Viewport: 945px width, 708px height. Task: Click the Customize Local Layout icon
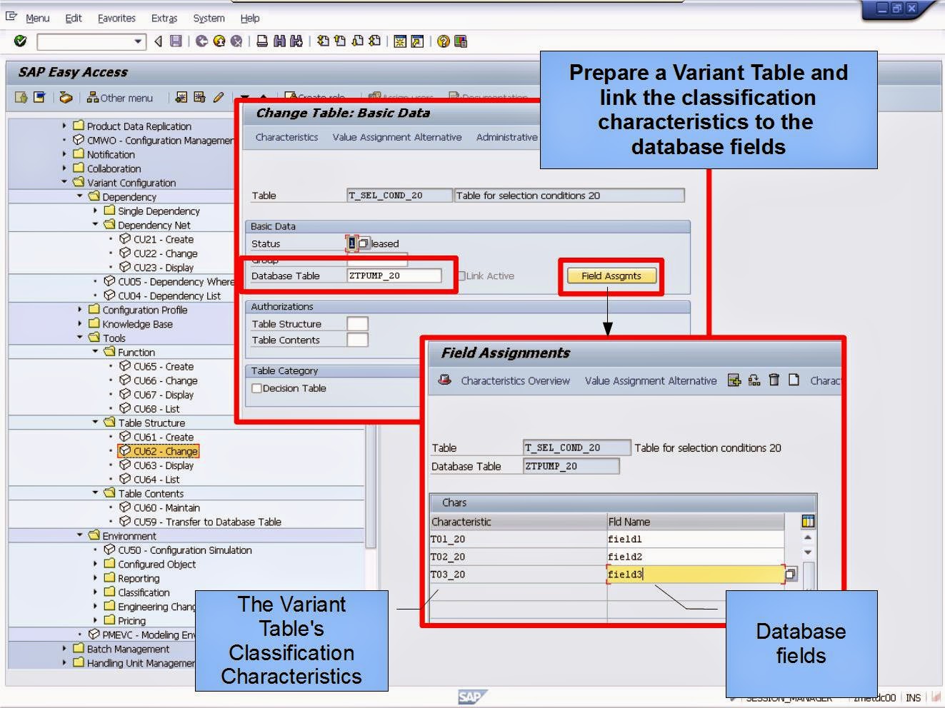(461, 41)
